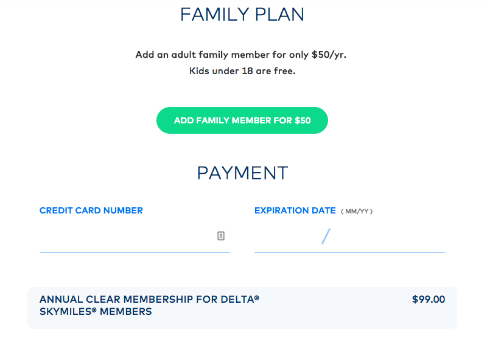
Task: Click the Add Family Member for $50 button
Action: coord(242,120)
